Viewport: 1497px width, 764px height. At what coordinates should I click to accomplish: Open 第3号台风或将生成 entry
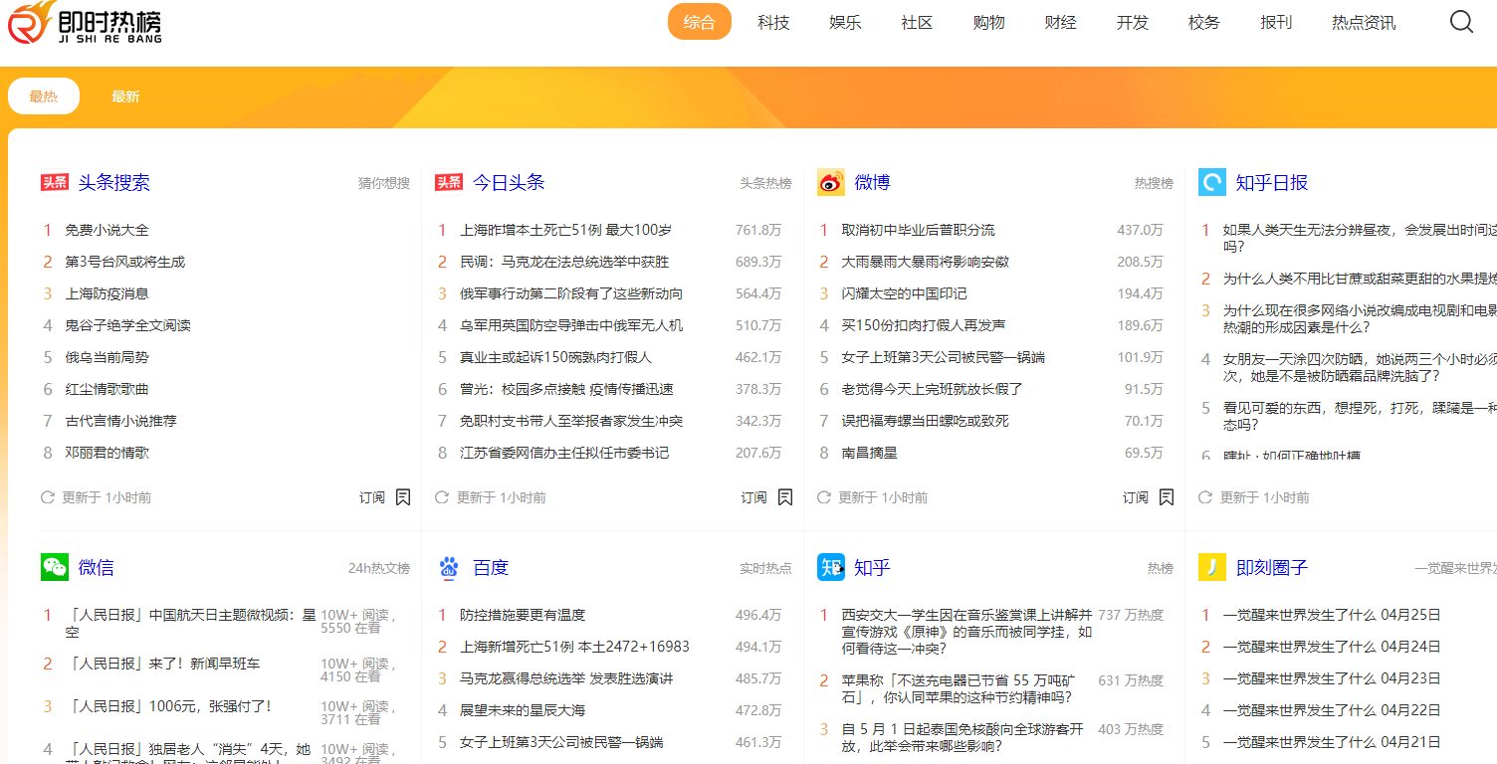point(125,262)
